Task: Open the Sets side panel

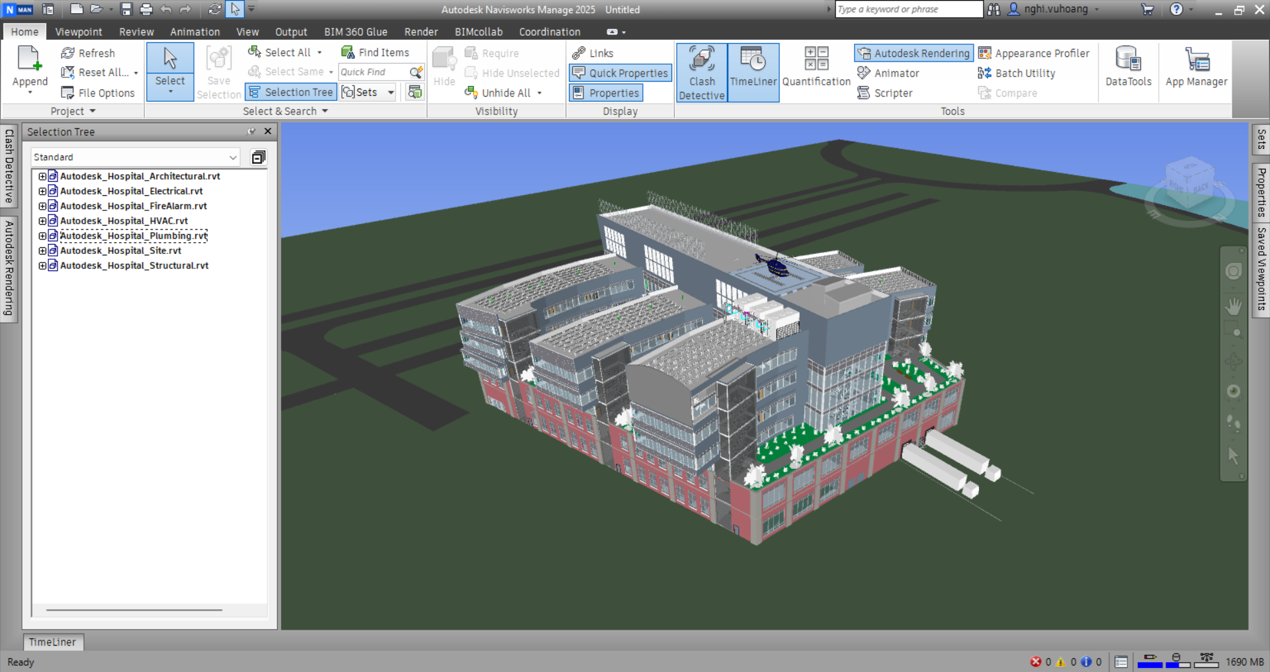Action: tap(1261, 139)
